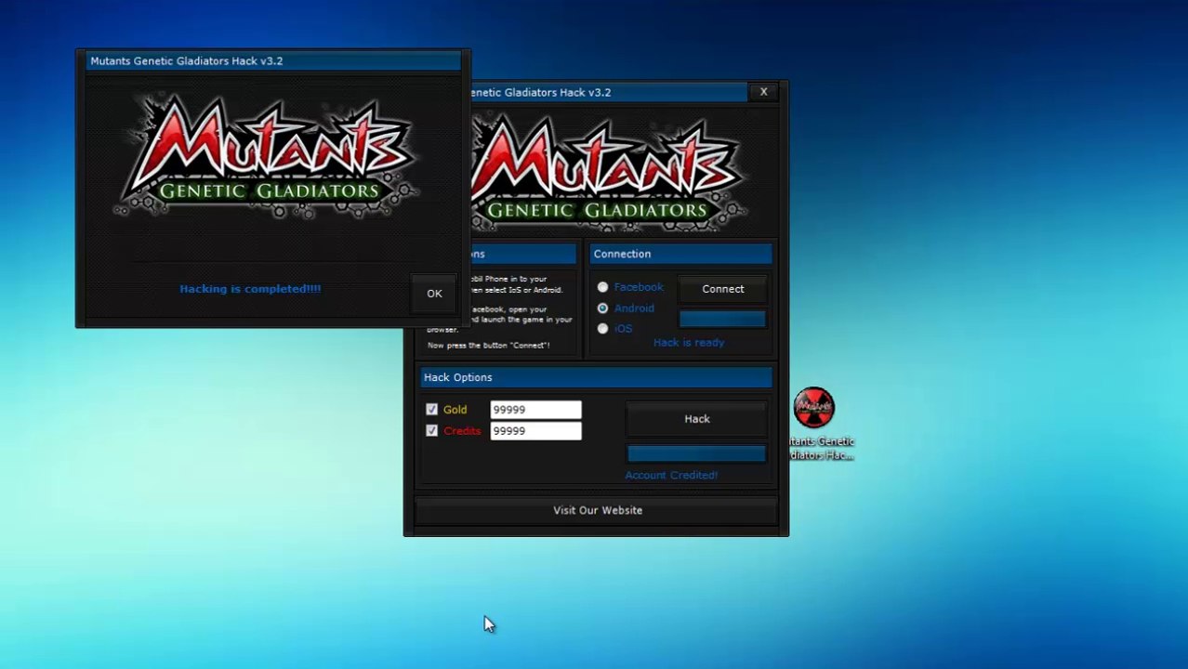Image resolution: width=1188 pixels, height=669 pixels.
Task: Click the Gold amount input field
Action: tap(535, 410)
